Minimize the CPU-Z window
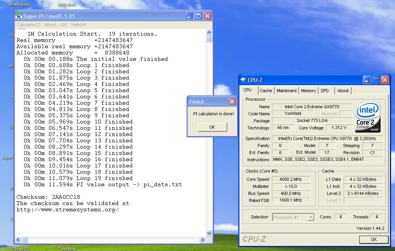 pyautogui.click(x=367, y=80)
